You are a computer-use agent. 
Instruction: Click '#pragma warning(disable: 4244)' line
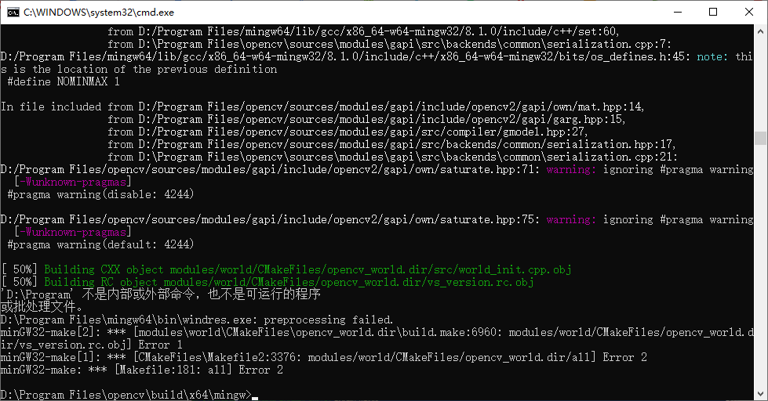[101, 194]
